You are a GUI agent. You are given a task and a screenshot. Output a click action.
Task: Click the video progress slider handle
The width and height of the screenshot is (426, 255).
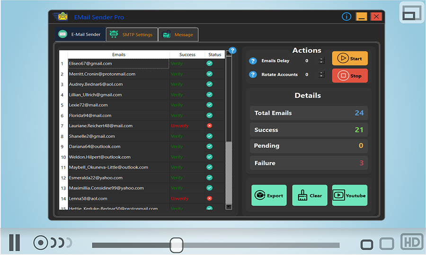coord(177,245)
